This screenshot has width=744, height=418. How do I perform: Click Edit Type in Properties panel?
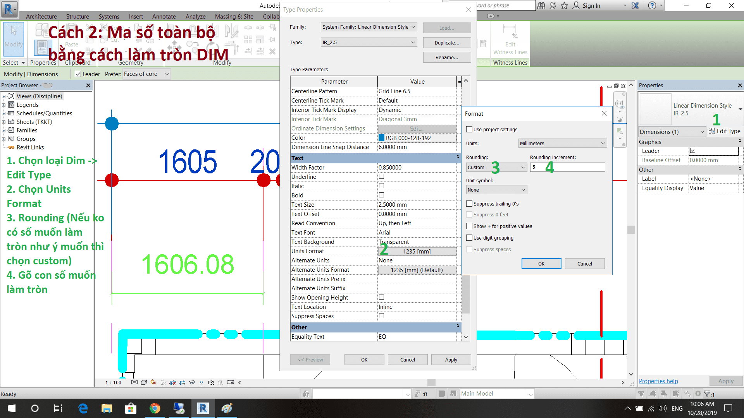(x=724, y=131)
